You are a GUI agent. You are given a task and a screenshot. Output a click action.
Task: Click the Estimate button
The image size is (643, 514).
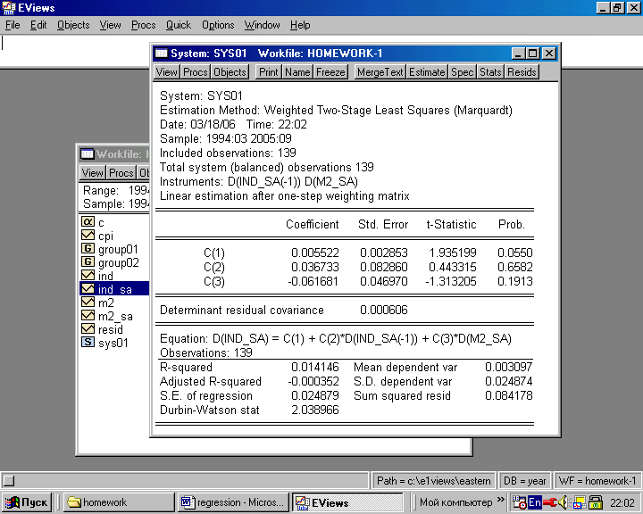point(427,72)
